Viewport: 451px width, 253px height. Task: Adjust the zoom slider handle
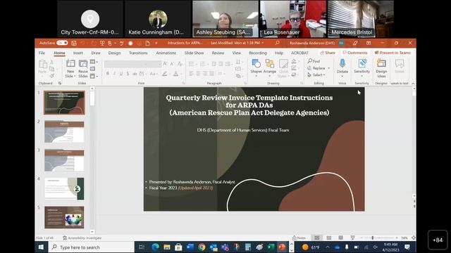point(373,238)
